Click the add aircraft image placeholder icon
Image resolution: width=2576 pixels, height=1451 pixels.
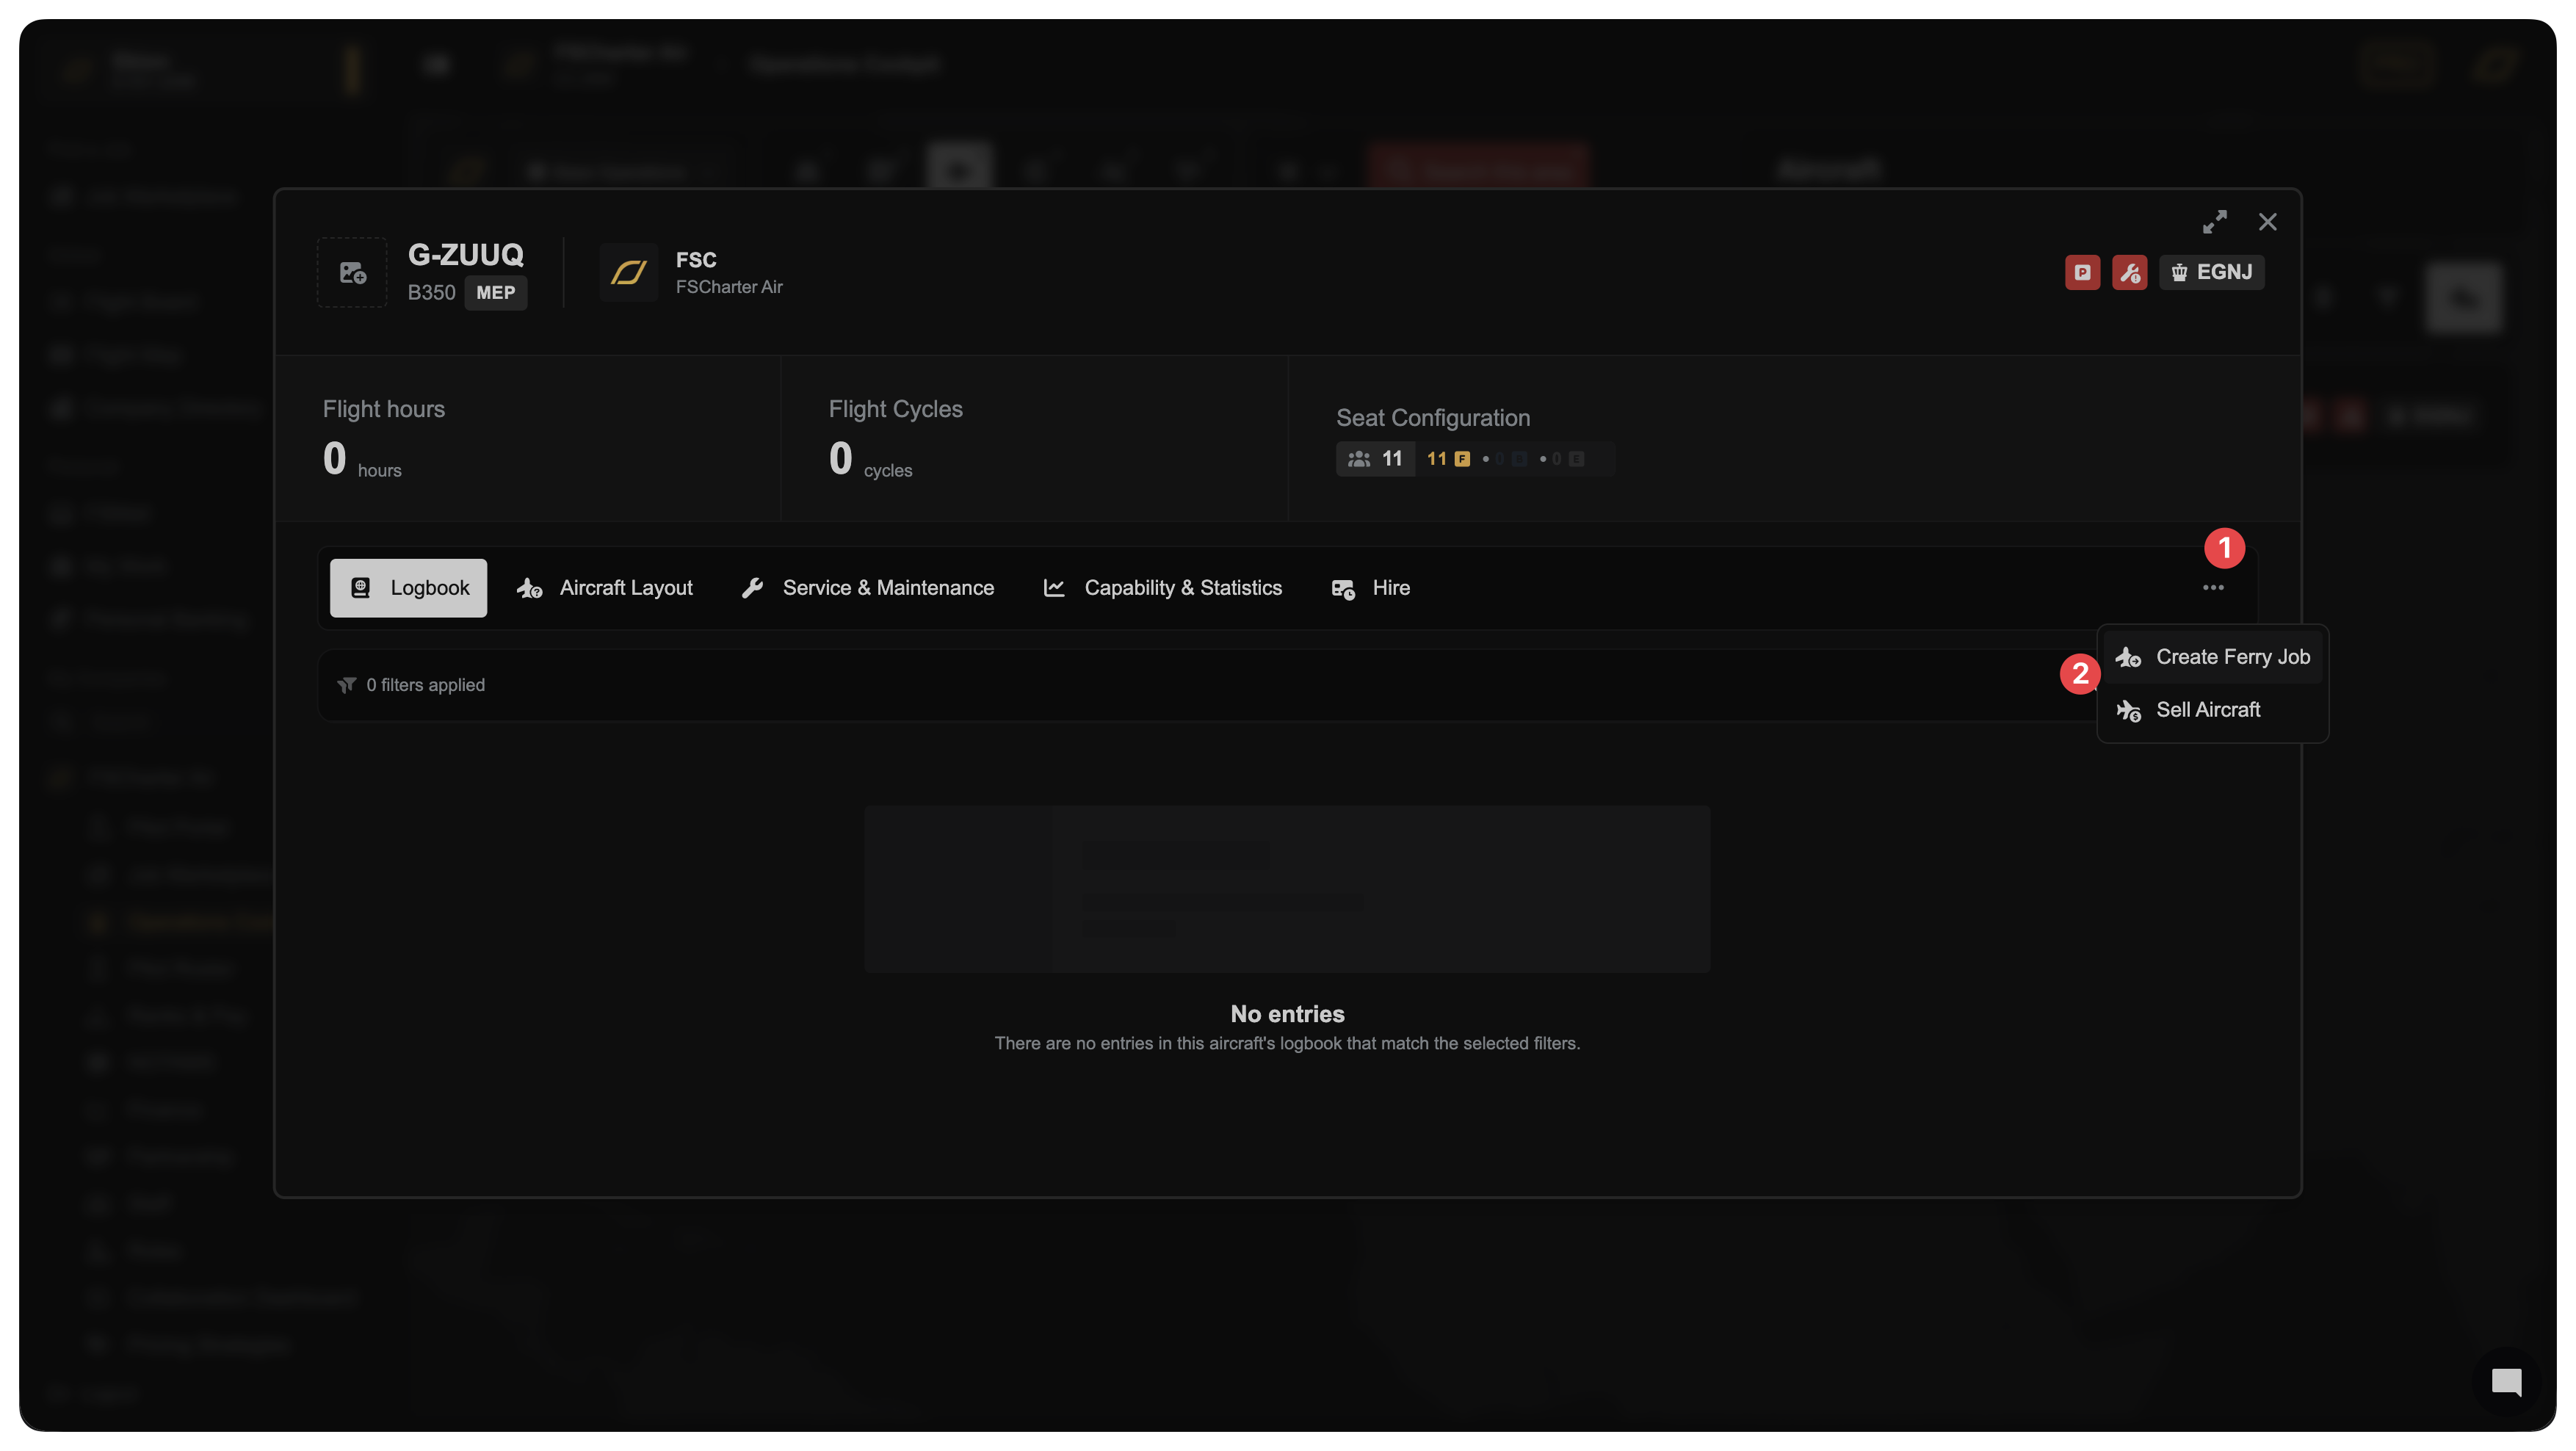click(352, 273)
